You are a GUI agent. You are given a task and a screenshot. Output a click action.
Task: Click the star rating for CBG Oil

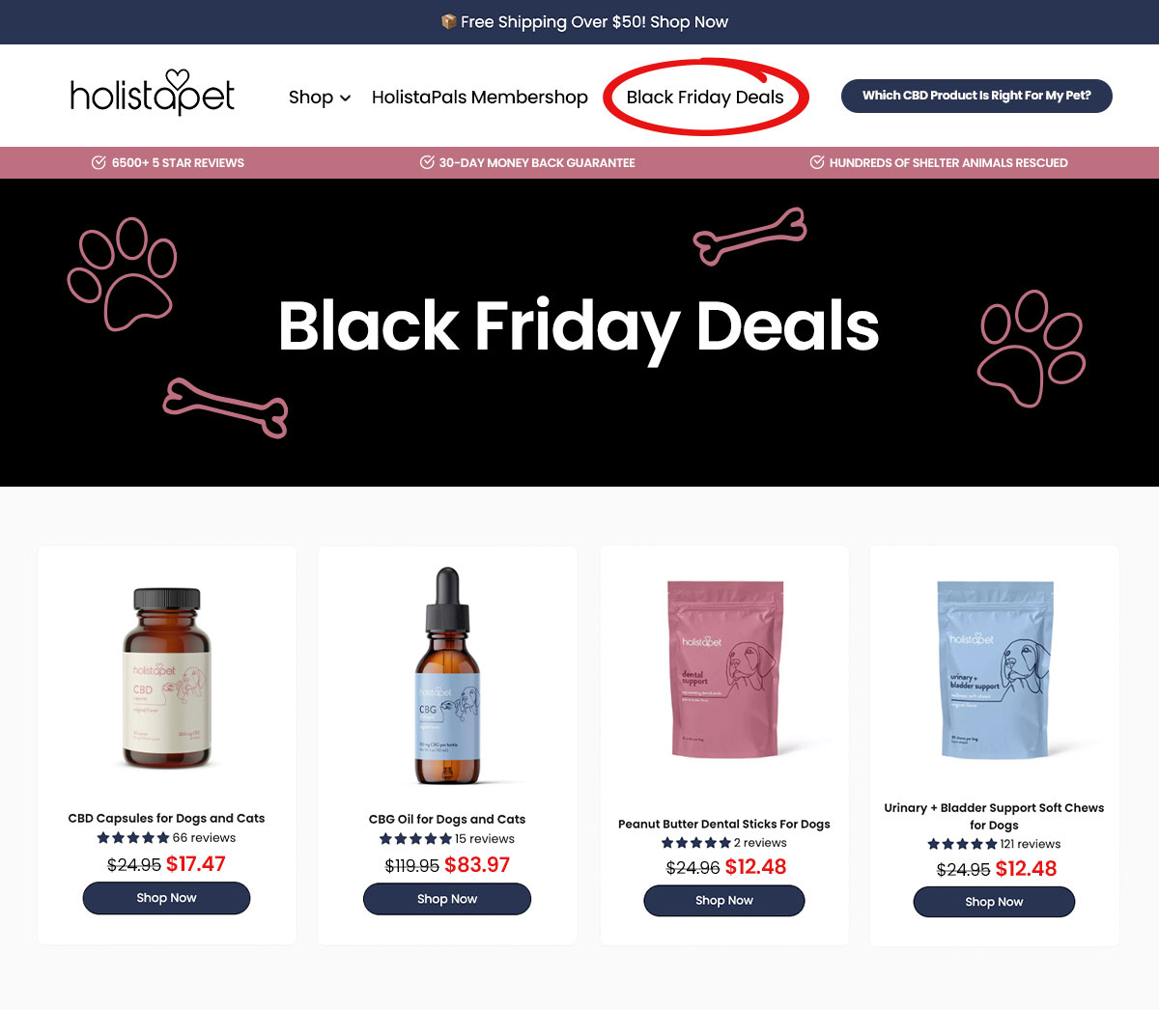(415, 839)
